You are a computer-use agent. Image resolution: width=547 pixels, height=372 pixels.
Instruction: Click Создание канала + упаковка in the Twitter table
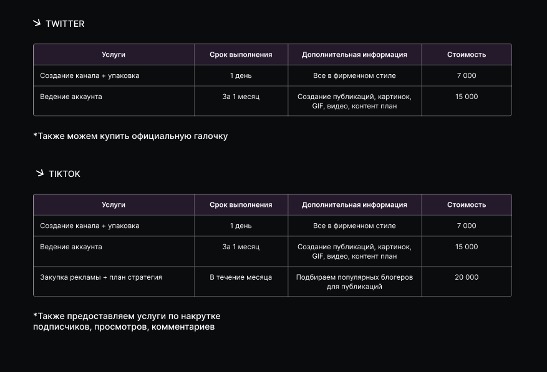(x=90, y=76)
